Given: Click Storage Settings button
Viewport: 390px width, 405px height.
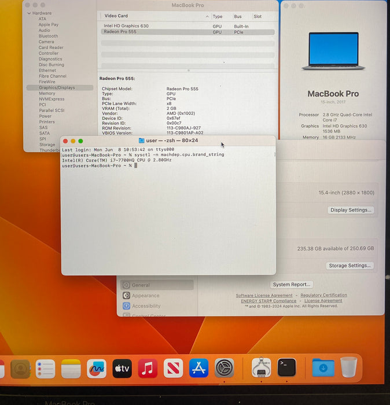Looking at the screenshot, I should click(349, 266).
